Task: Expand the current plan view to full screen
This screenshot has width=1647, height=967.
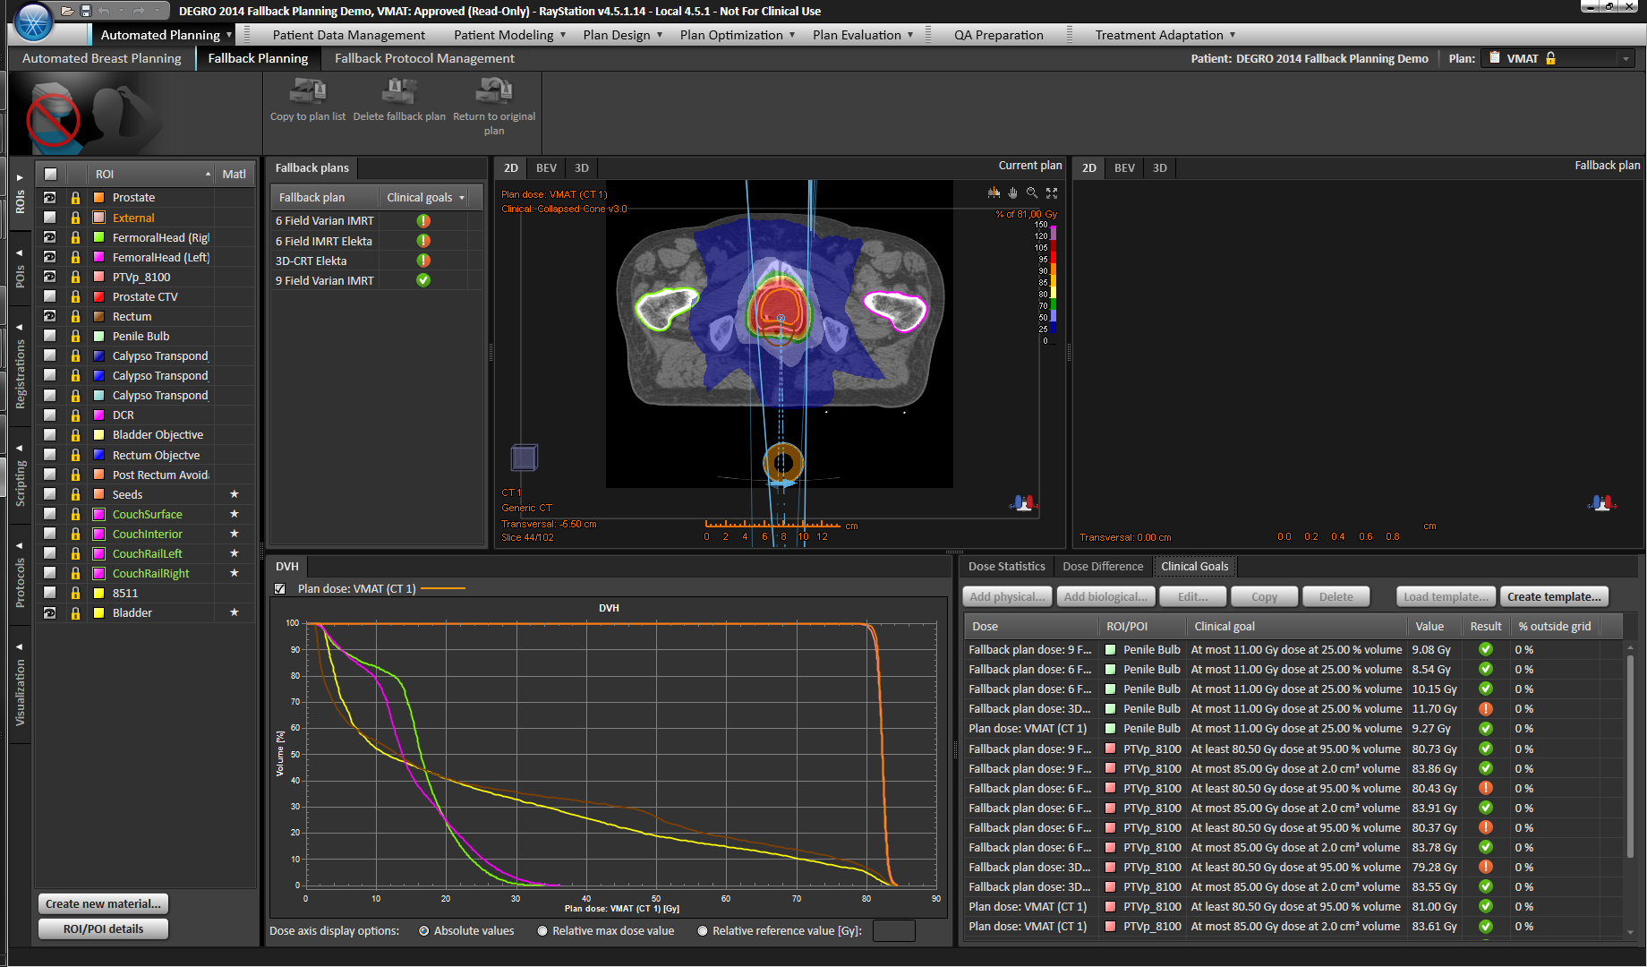Action: click(1052, 193)
